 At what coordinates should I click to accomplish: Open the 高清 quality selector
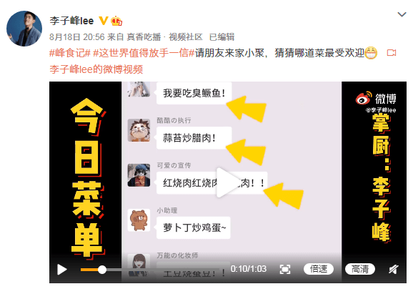360,269
